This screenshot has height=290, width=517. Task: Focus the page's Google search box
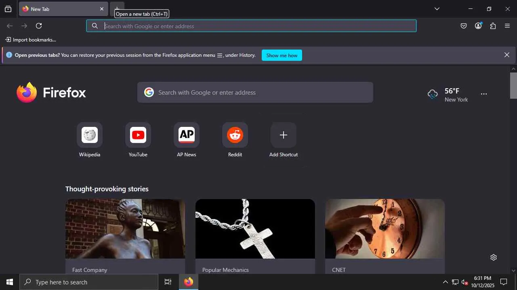(x=255, y=92)
